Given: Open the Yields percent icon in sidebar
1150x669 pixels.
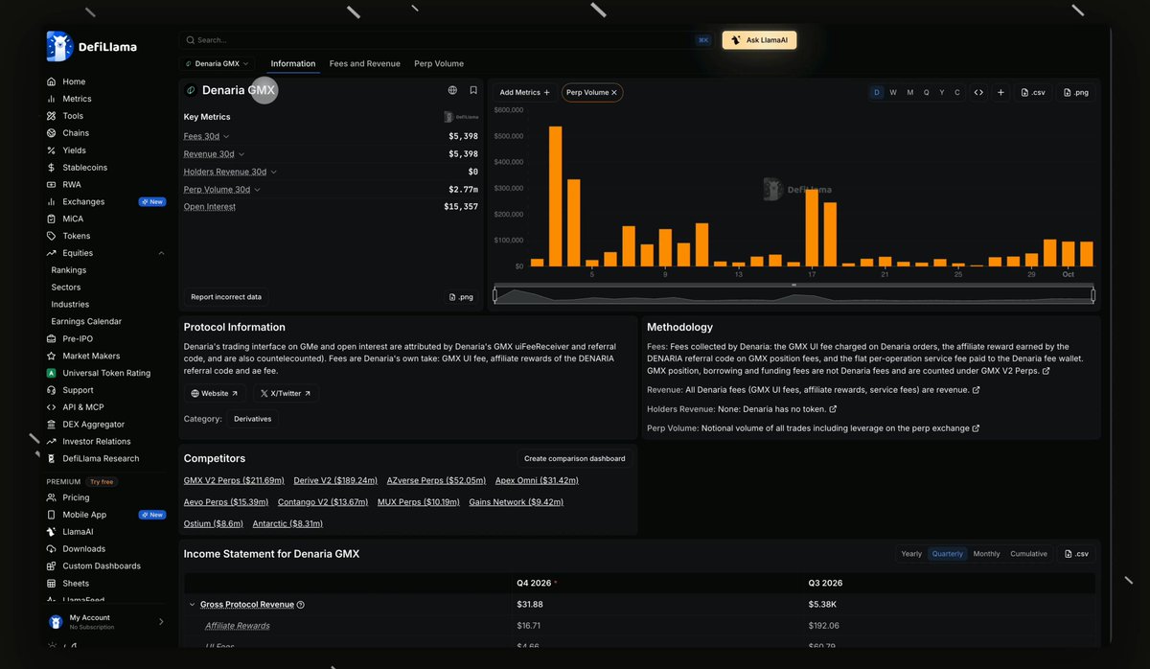Looking at the screenshot, I should (52, 150).
